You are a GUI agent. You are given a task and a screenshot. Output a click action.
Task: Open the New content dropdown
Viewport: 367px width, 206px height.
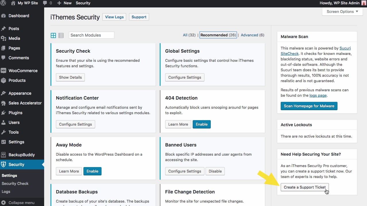tap(65, 3)
